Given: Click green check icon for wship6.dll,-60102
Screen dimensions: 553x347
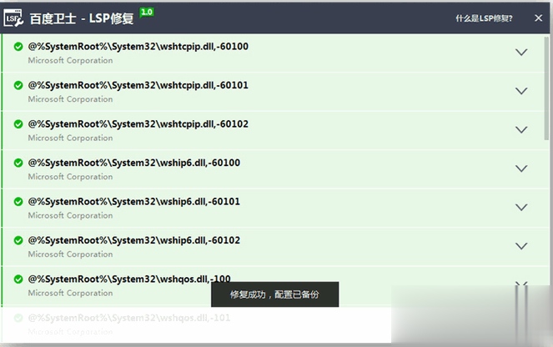Looking at the screenshot, I should point(18,240).
